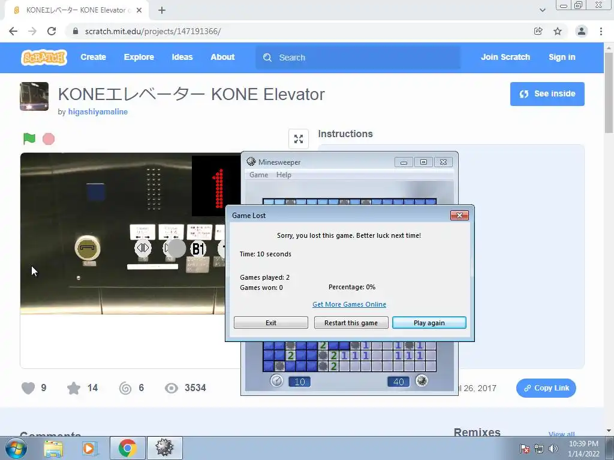Open Chrome three-dot menu
Viewport: 614px width, 460px height.
click(x=601, y=31)
